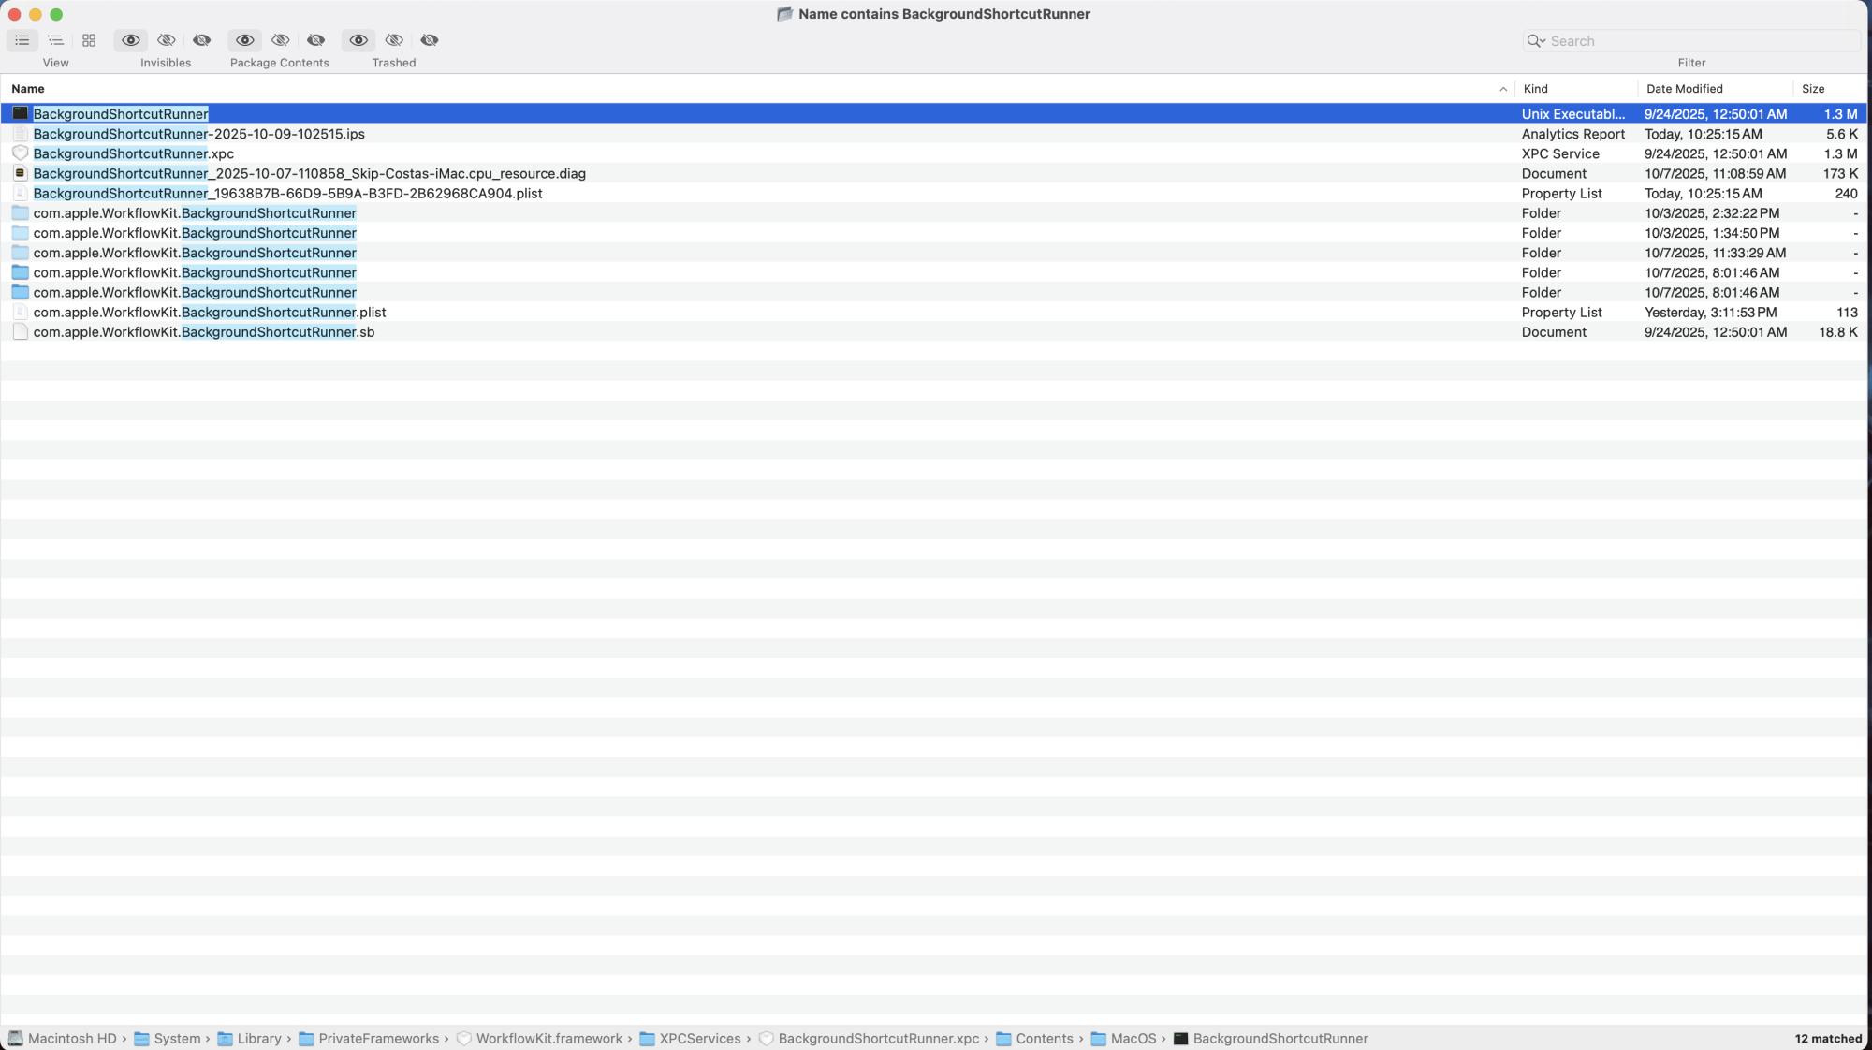
Task: Sort results by Kind column
Action: [x=1535, y=89]
